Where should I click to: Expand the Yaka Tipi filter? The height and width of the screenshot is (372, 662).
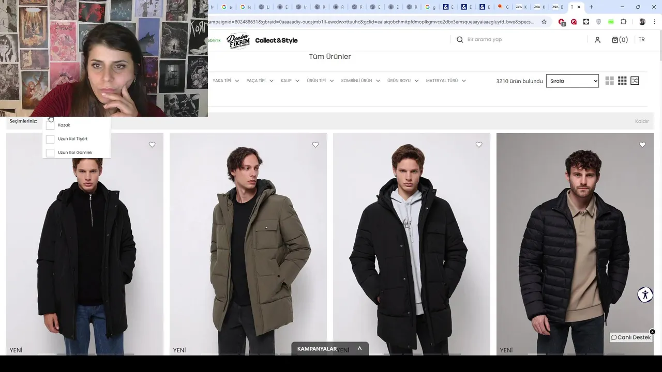[225, 81]
